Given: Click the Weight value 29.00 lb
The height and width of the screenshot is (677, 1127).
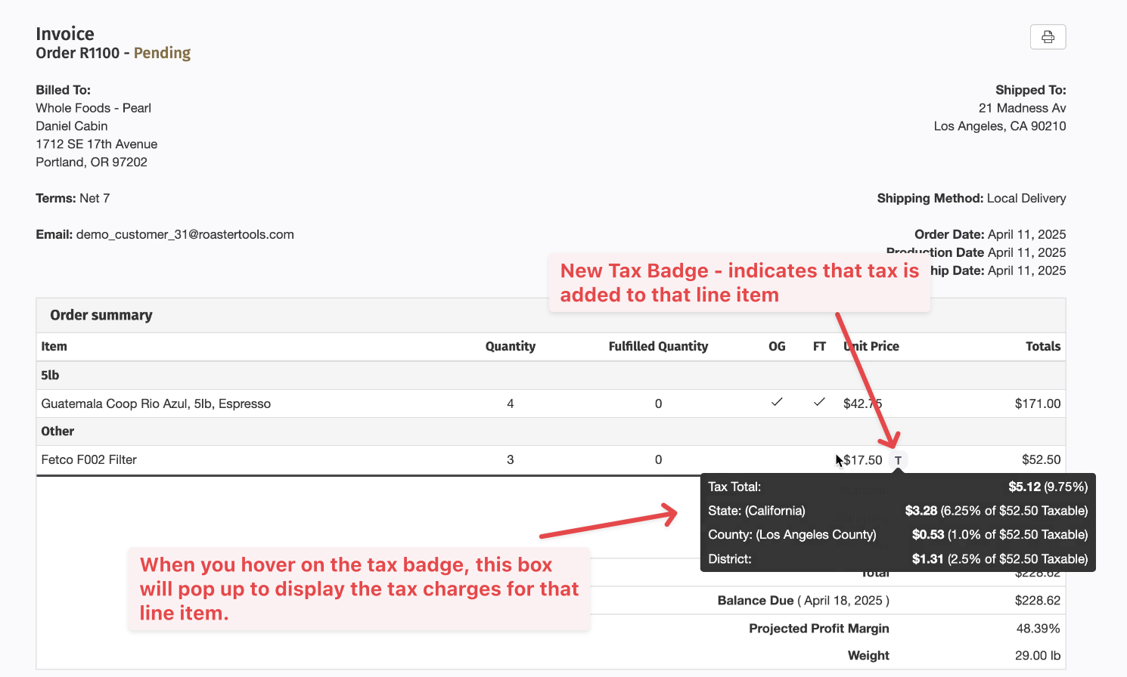Looking at the screenshot, I should pos(1038,656).
